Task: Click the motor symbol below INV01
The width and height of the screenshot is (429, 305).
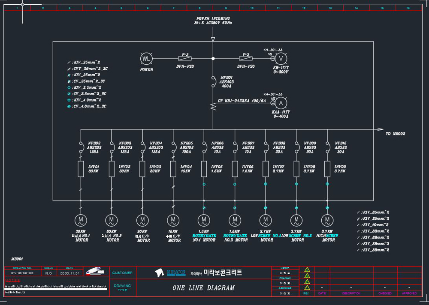Action: [81, 220]
